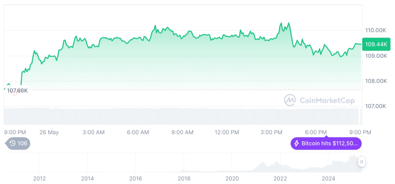Click the history clock icon badge
Screen dimensions: 395x184
[13, 143]
